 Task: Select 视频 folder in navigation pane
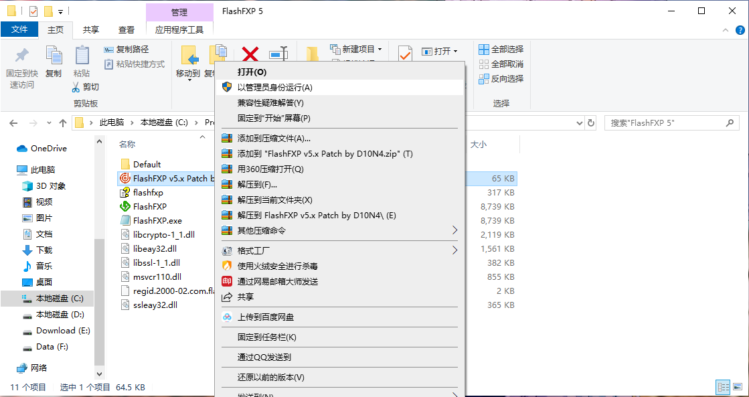tap(37, 202)
